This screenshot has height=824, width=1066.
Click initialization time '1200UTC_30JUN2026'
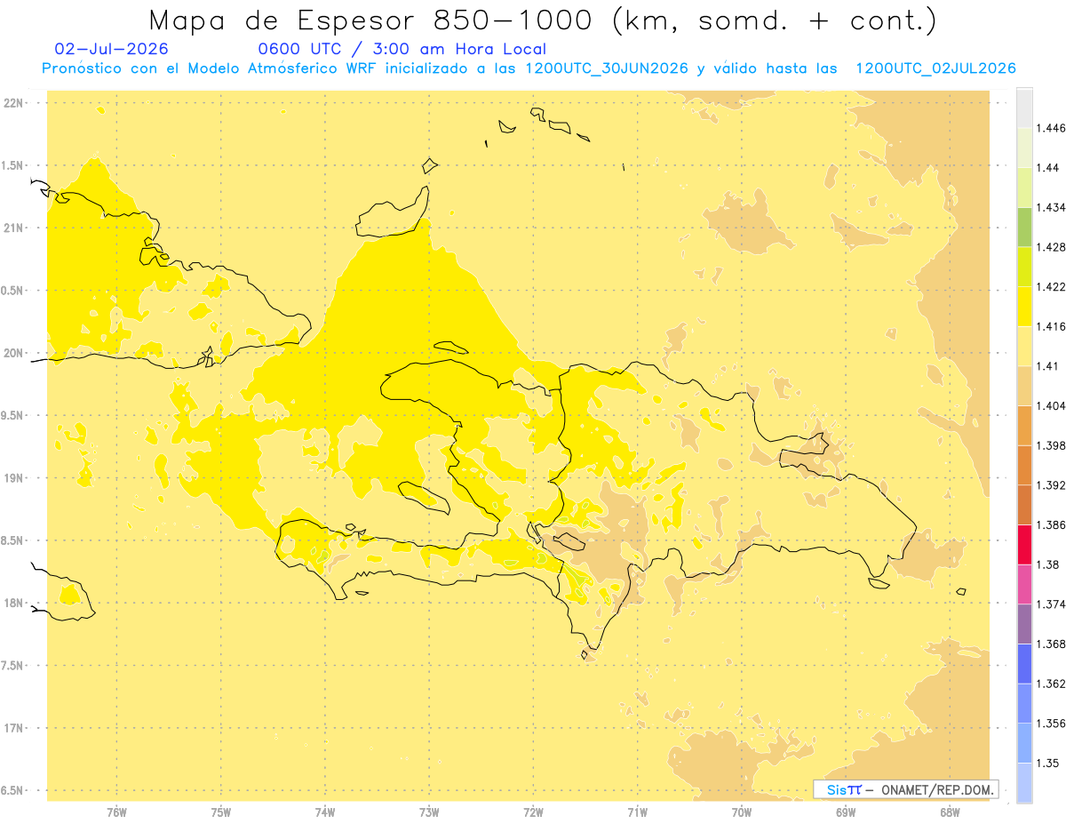(x=606, y=68)
